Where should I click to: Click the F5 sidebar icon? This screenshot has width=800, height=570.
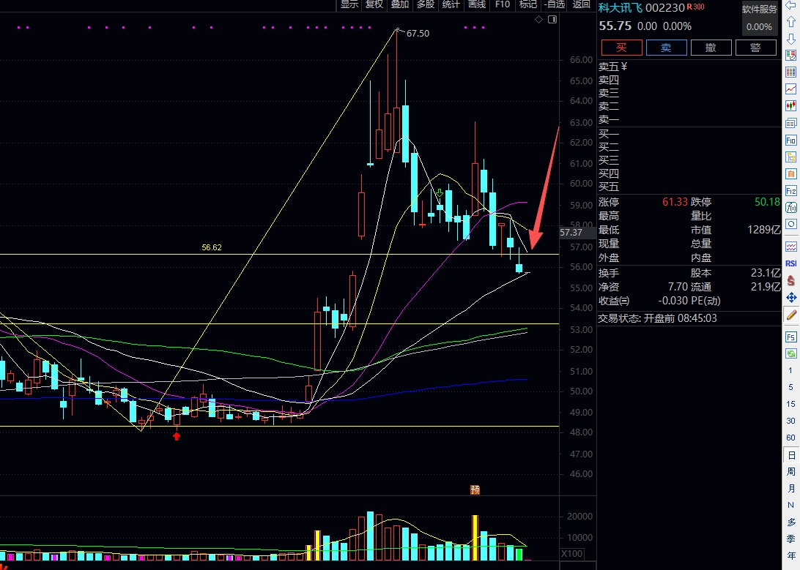(790, 337)
